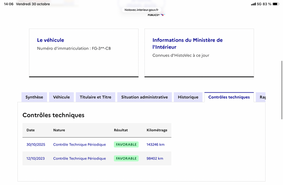Click Contrôle Technique Périodique in the 12/10/2023 row
Image resolution: width=283 pixels, height=185 pixels.
(79, 158)
